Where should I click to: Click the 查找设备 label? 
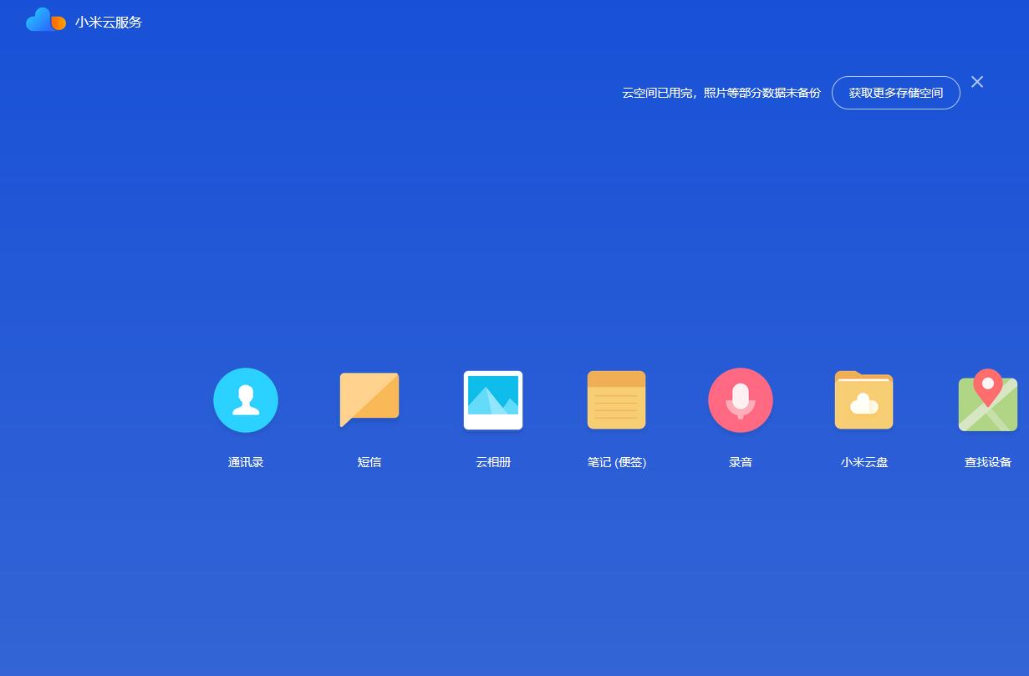pyautogui.click(x=988, y=462)
